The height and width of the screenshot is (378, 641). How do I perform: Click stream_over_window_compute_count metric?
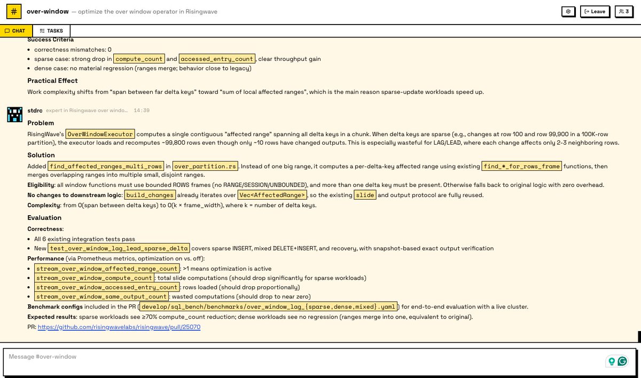pos(94,278)
